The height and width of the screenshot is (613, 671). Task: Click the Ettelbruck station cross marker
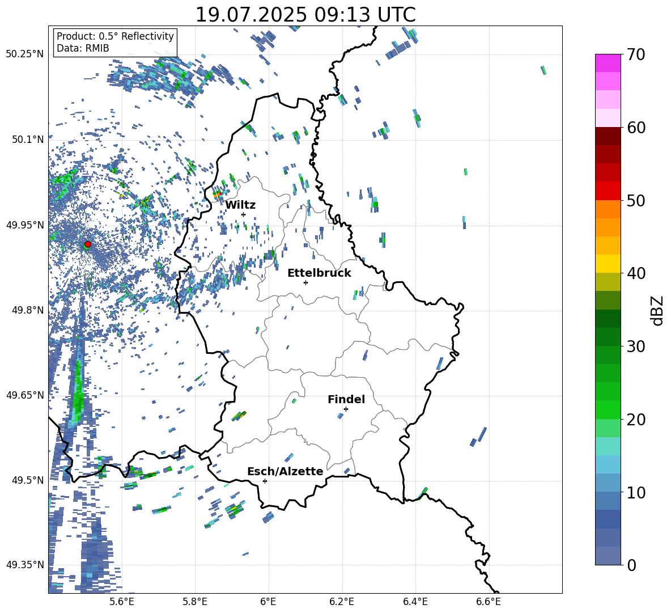coord(305,282)
